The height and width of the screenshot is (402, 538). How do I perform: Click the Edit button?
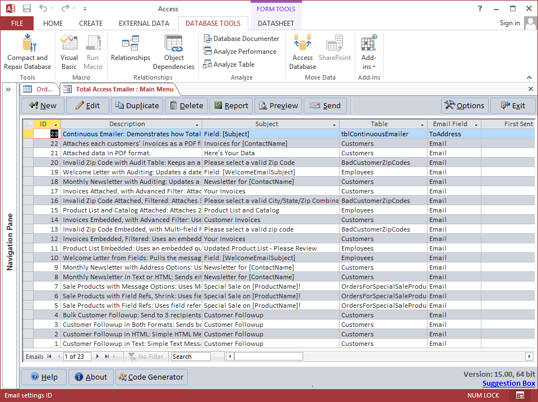coord(88,106)
